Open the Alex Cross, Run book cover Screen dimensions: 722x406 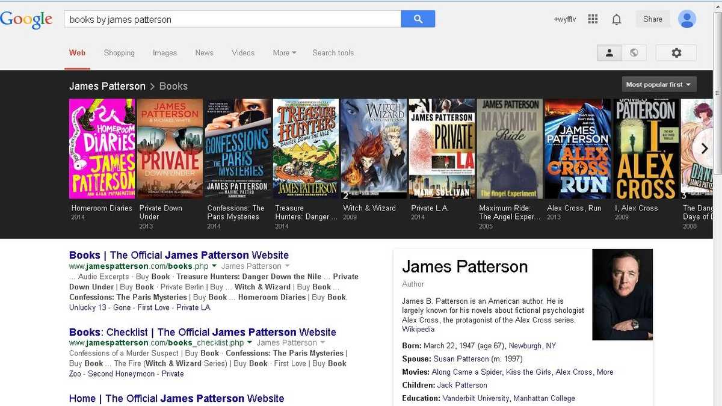577,148
